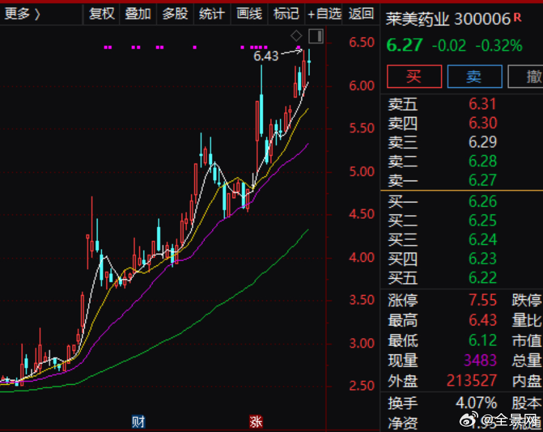Screen dimensions: 543x432
Task: Click the diamond icon above chart
Action: (x=297, y=36)
